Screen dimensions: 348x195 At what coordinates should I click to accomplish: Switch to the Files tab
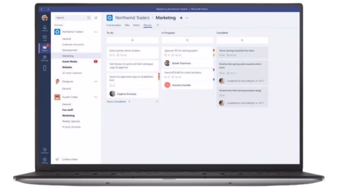127,25
